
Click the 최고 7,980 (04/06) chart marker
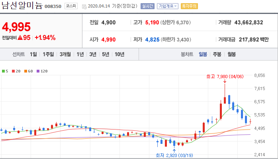225,77
